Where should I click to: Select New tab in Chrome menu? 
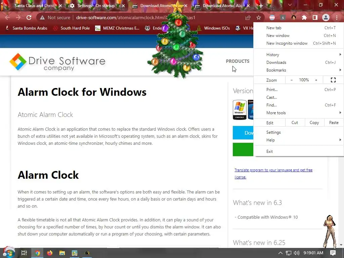tap(299, 28)
